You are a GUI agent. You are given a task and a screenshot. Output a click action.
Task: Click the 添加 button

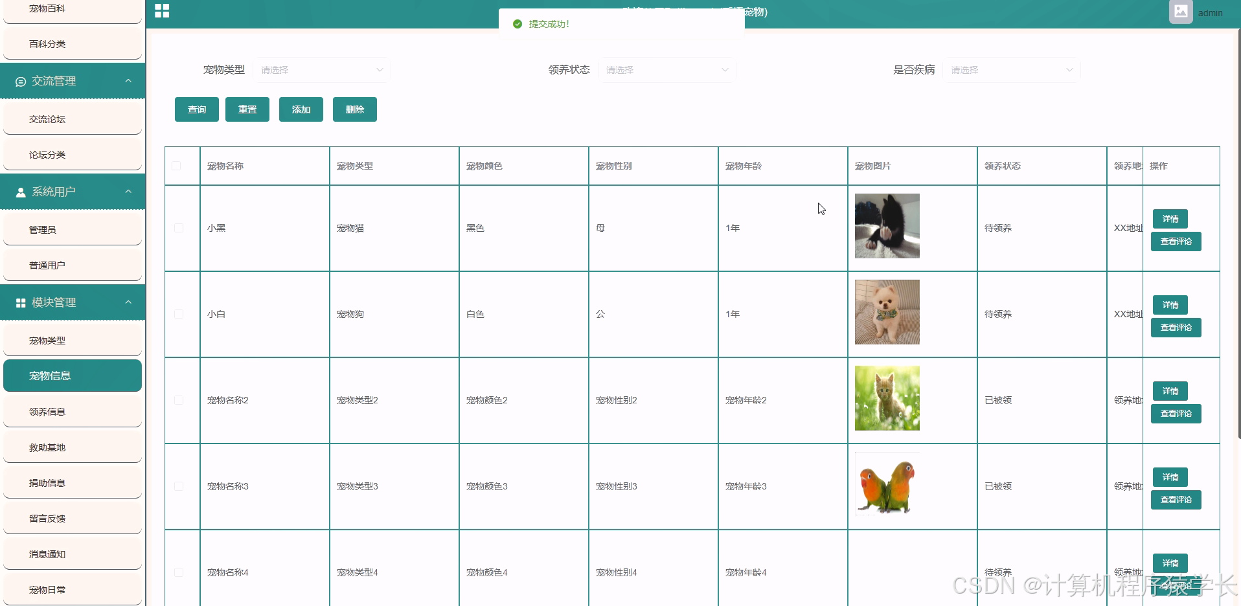pyautogui.click(x=301, y=109)
